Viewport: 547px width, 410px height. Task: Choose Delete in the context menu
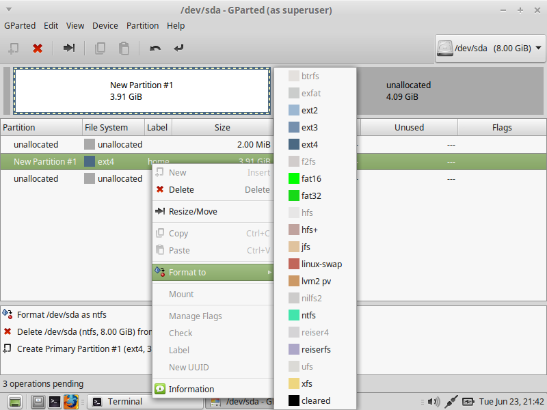coord(213,190)
